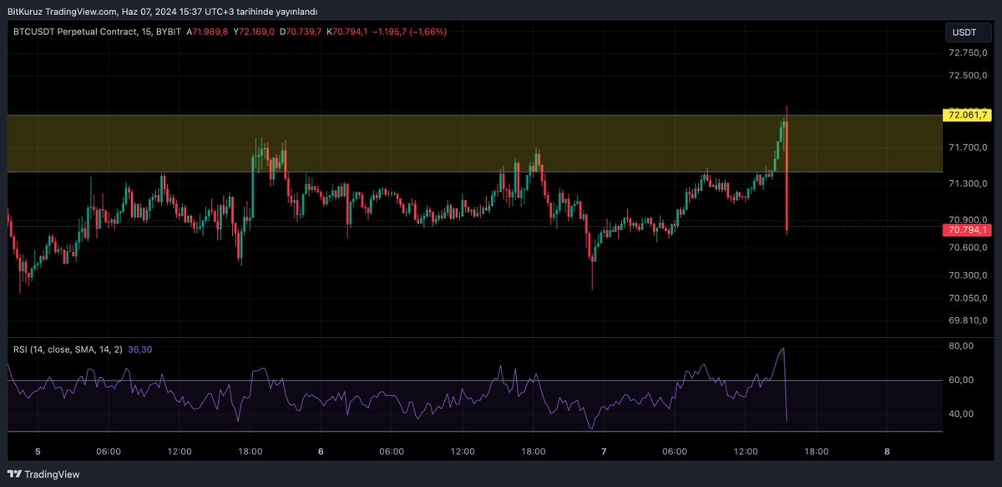Viewport: 1002px width, 487px height.
Task: Click the 60,00 RSI axis label
Action: (962, 380)
